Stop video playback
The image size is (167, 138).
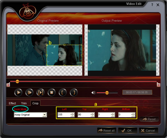coord(51,92)
